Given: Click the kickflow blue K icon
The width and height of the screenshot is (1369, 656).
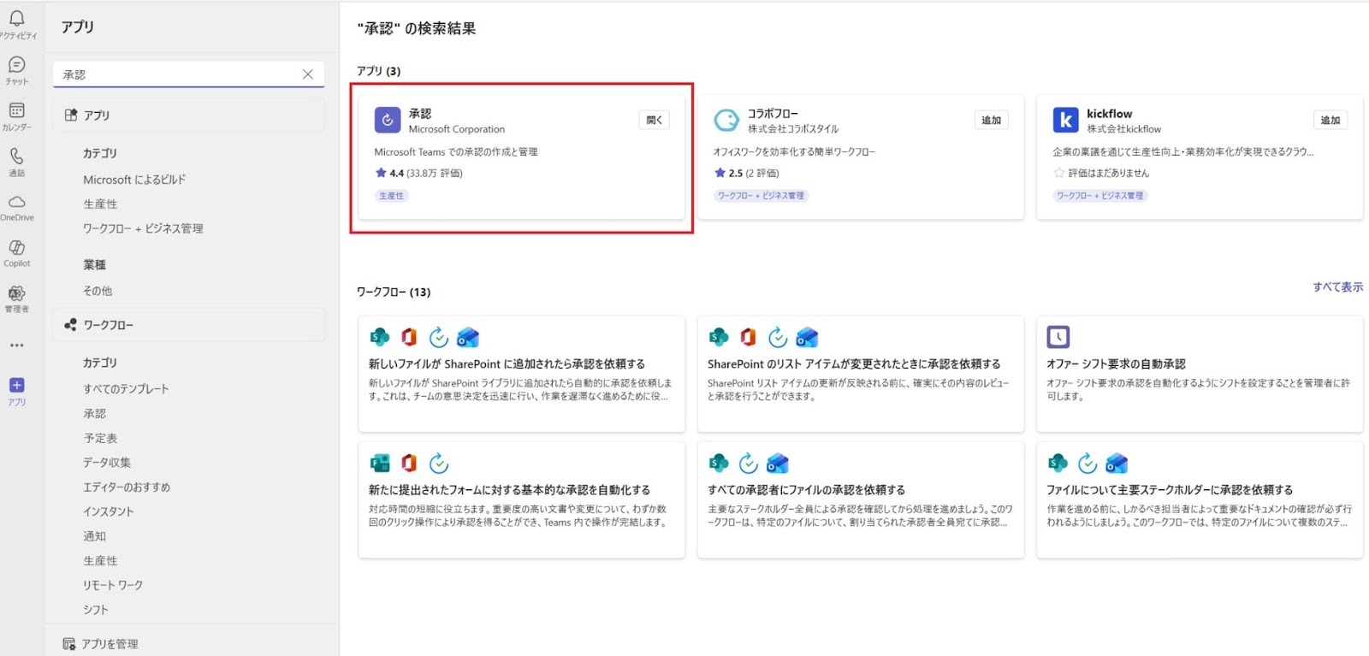Looking at the screenshot, I should [1065, 121].
